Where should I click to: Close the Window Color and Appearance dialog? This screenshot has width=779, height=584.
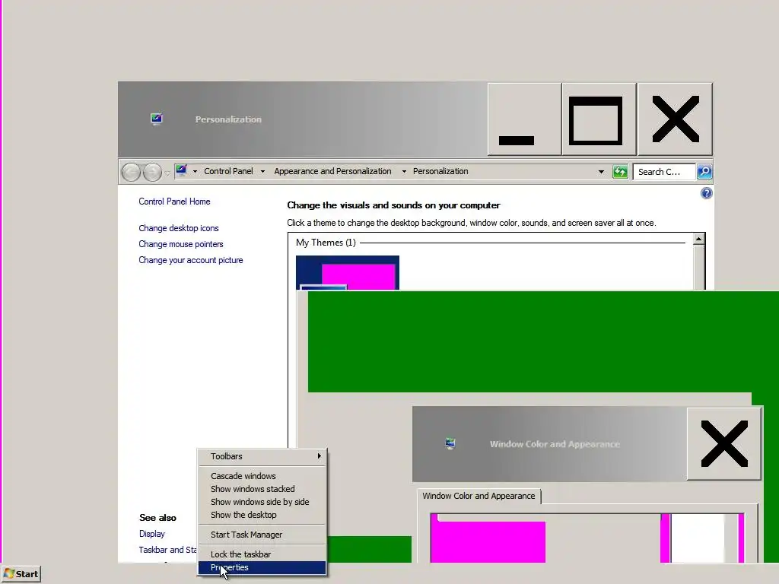[x=724, y=443]
